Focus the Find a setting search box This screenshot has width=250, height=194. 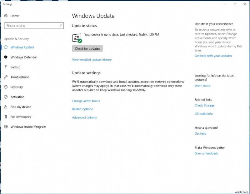coord(34,26)
